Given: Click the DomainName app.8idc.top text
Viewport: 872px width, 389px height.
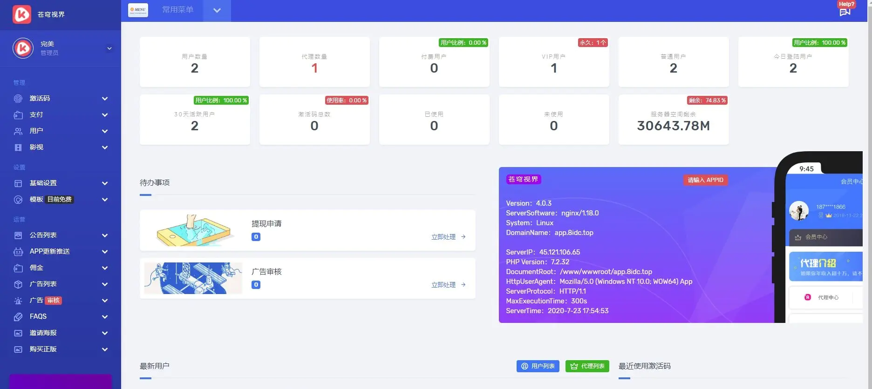Looking at the screenshot, I should (x=550, y=233).
